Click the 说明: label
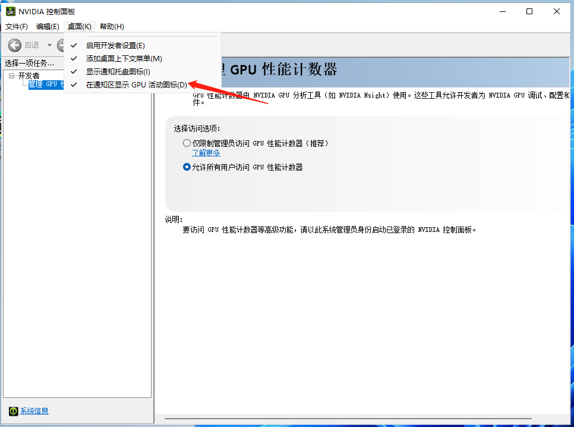This screenshot has height=427, width=574. tap(174, 219)
